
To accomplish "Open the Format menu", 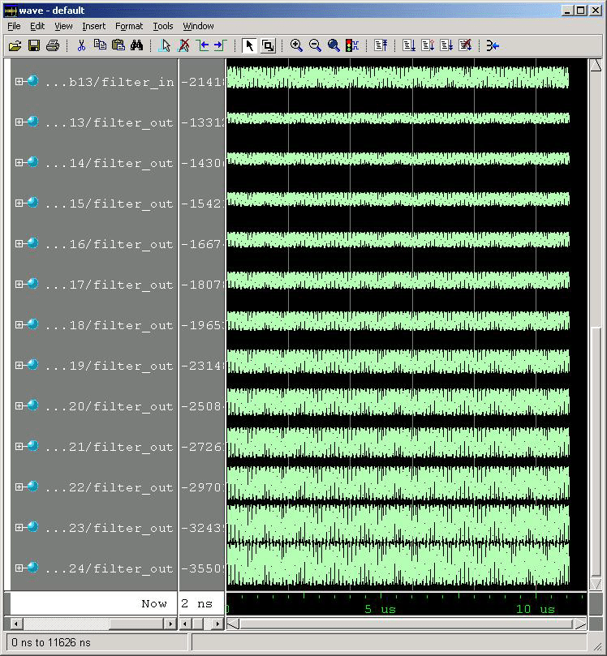I will point(129,26).
